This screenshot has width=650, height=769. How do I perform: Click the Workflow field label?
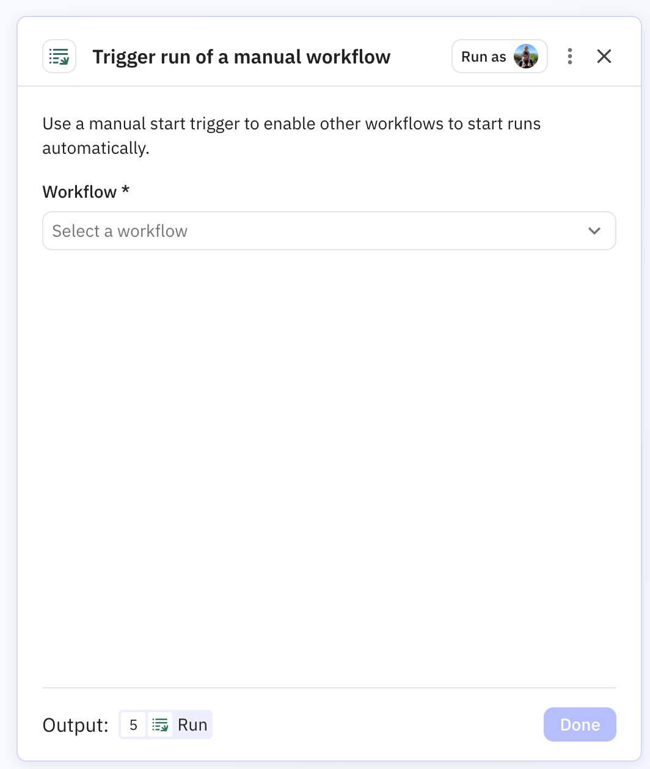pyautogui.click(x=79, y=192)
